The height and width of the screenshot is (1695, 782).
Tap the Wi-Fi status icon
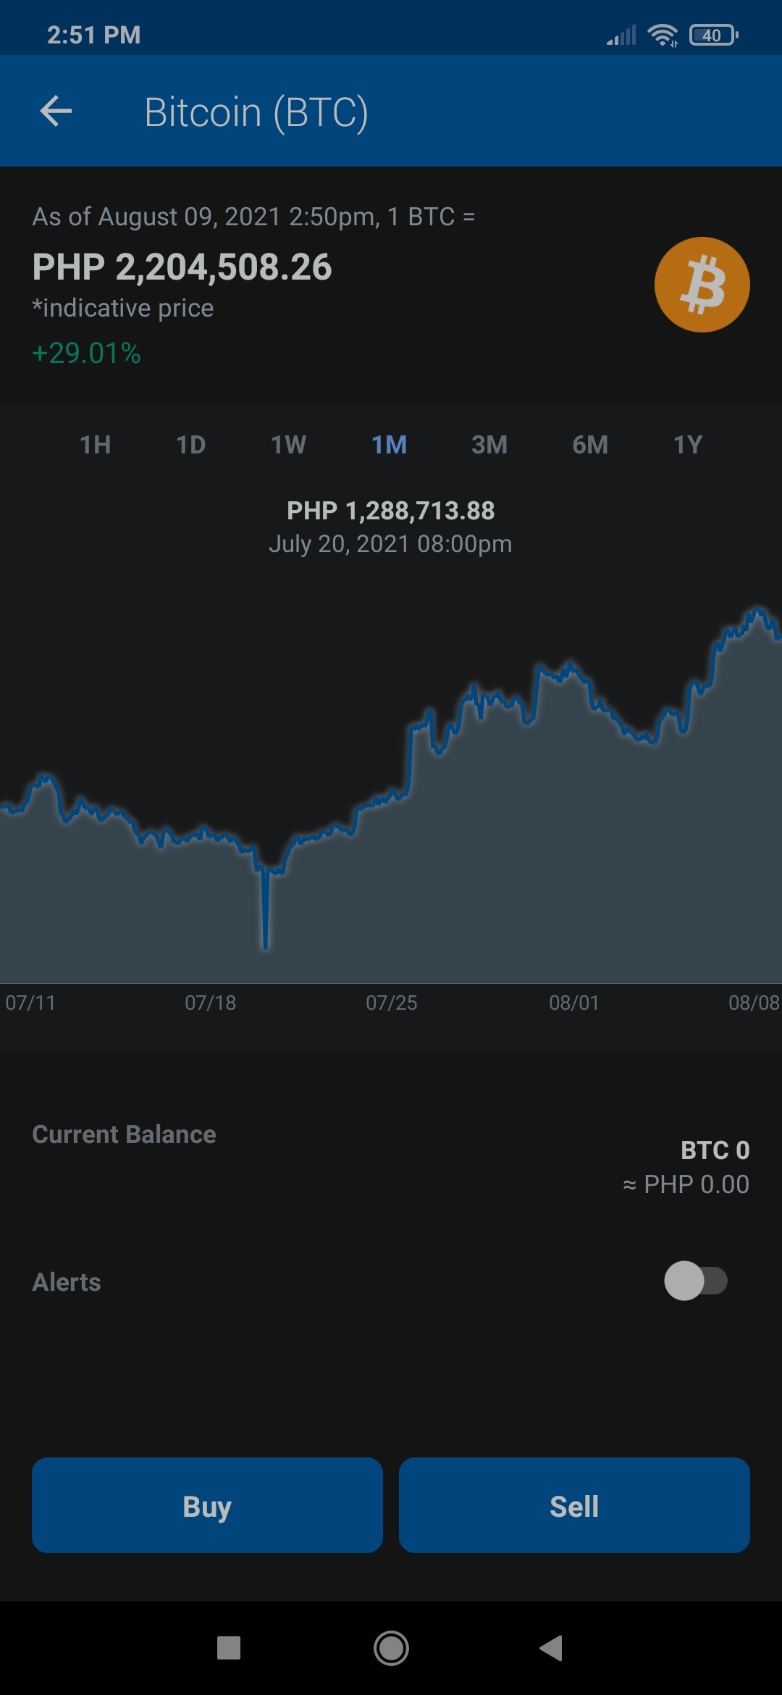tap(663, 35)
